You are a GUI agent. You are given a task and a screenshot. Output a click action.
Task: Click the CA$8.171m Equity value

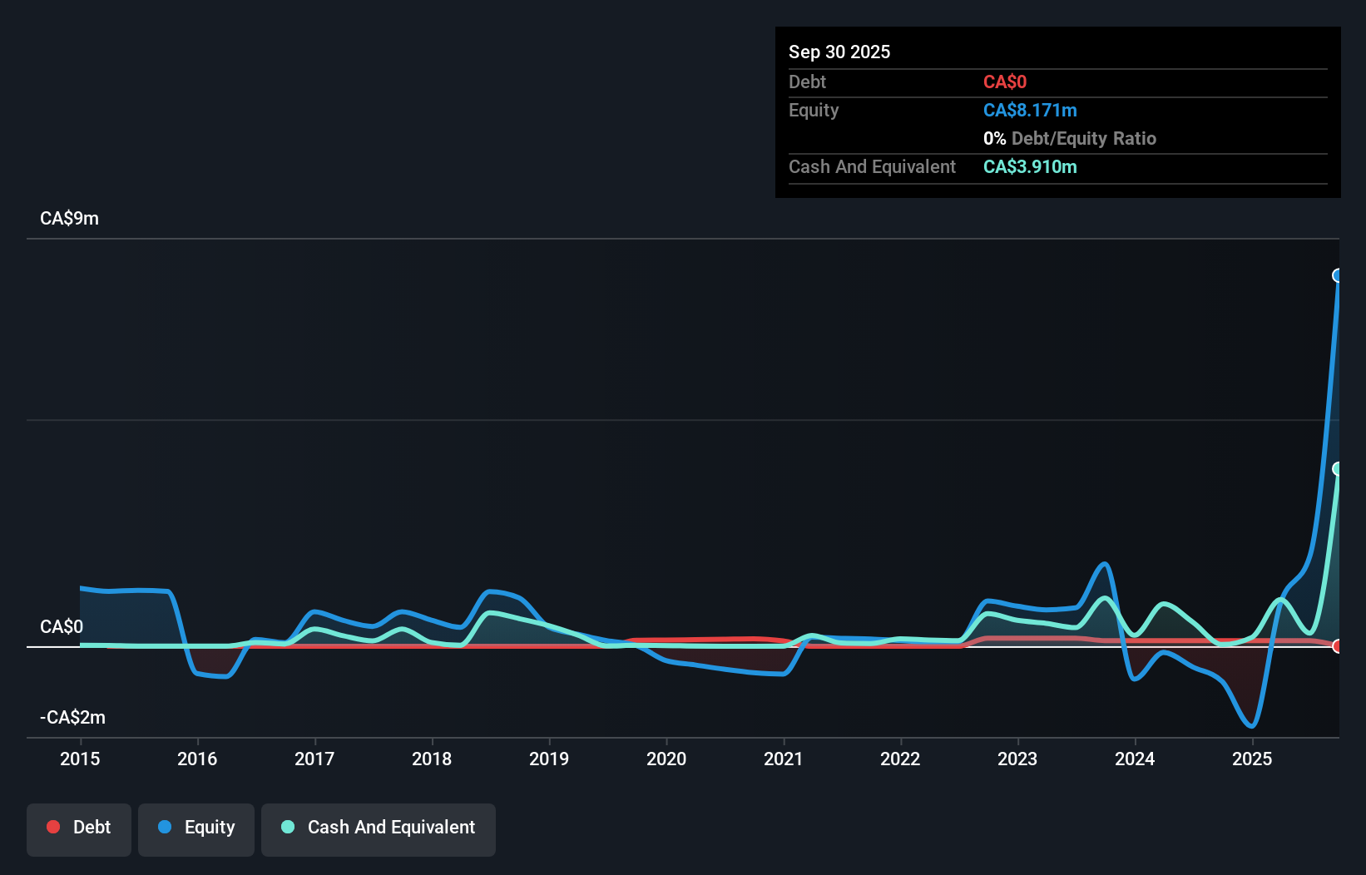click(1030, 109)
